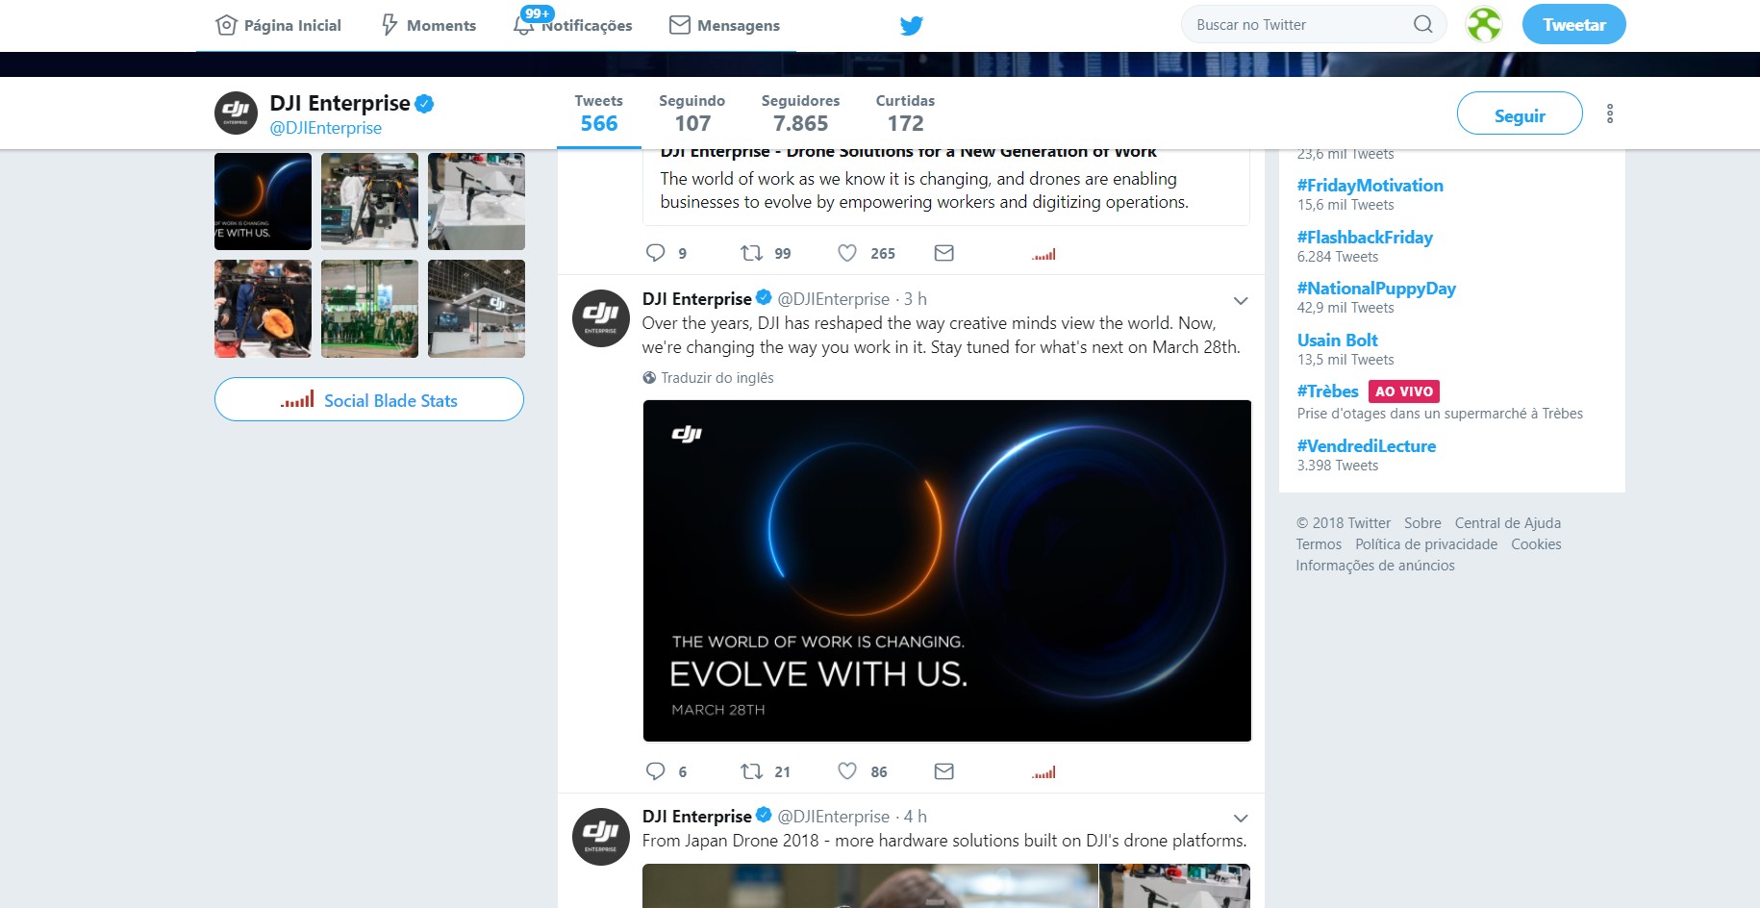Select the Curtidas 172 tab

click(x=905, y=113)
